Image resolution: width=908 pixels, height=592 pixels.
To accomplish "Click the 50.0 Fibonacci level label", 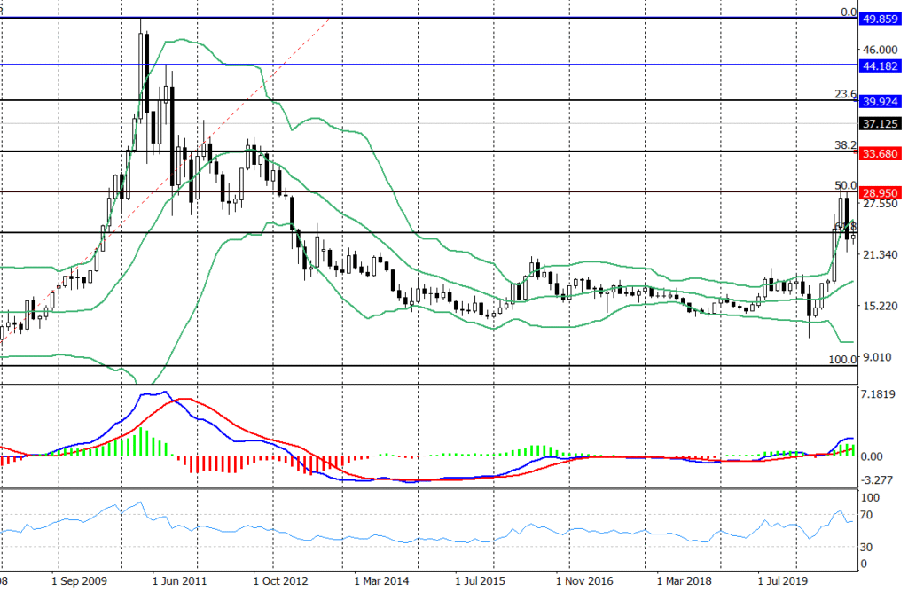I will [x=845, y=185].
